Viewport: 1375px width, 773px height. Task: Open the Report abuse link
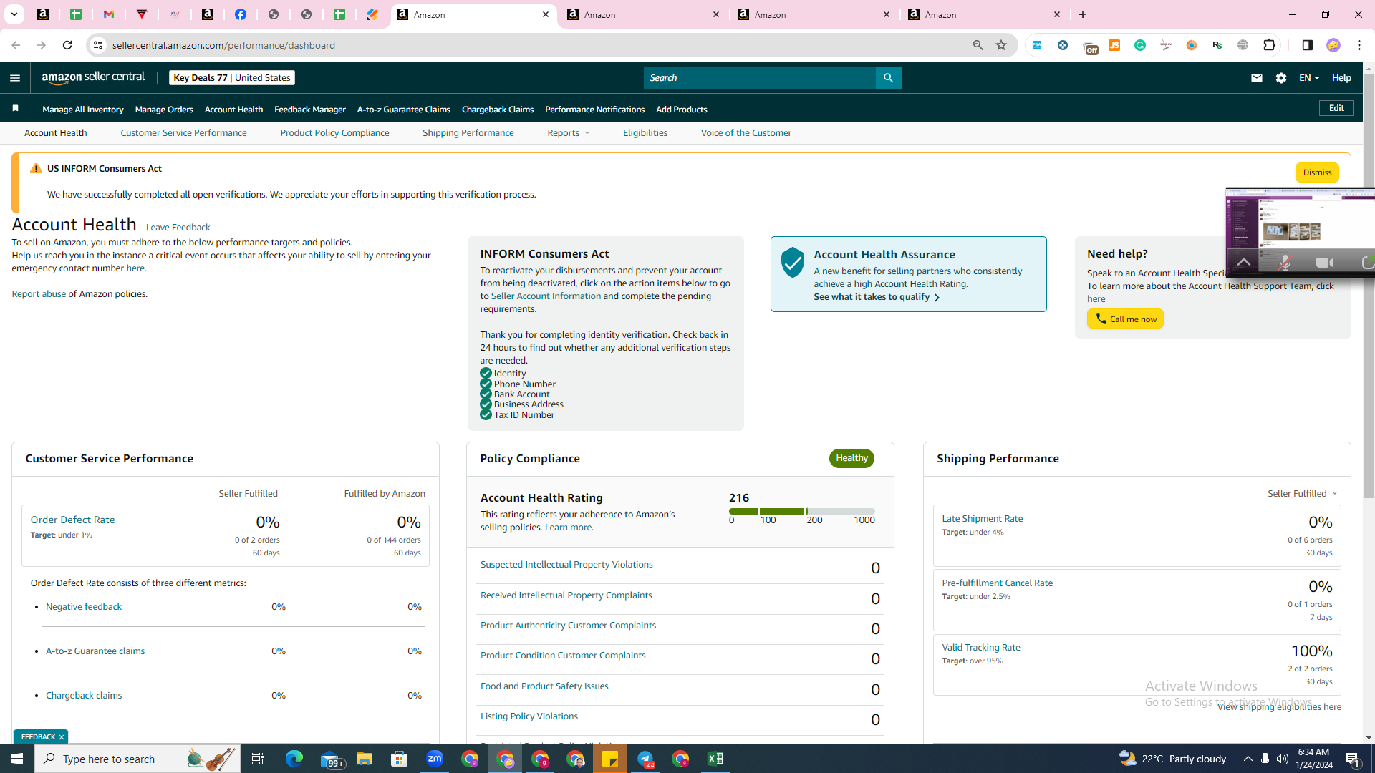coord(39,294)
